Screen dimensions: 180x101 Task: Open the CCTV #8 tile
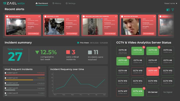(167, 61)
